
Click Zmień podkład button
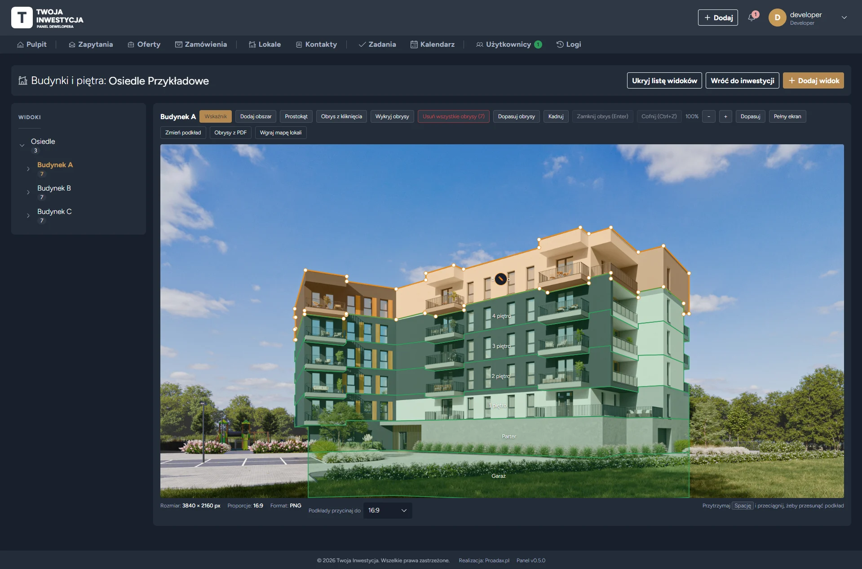183,133
